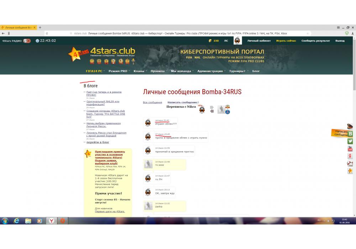The width and height of the screenshot is (356, 249).
Task: Click Все сообщения link
Action: pos(152,102)
